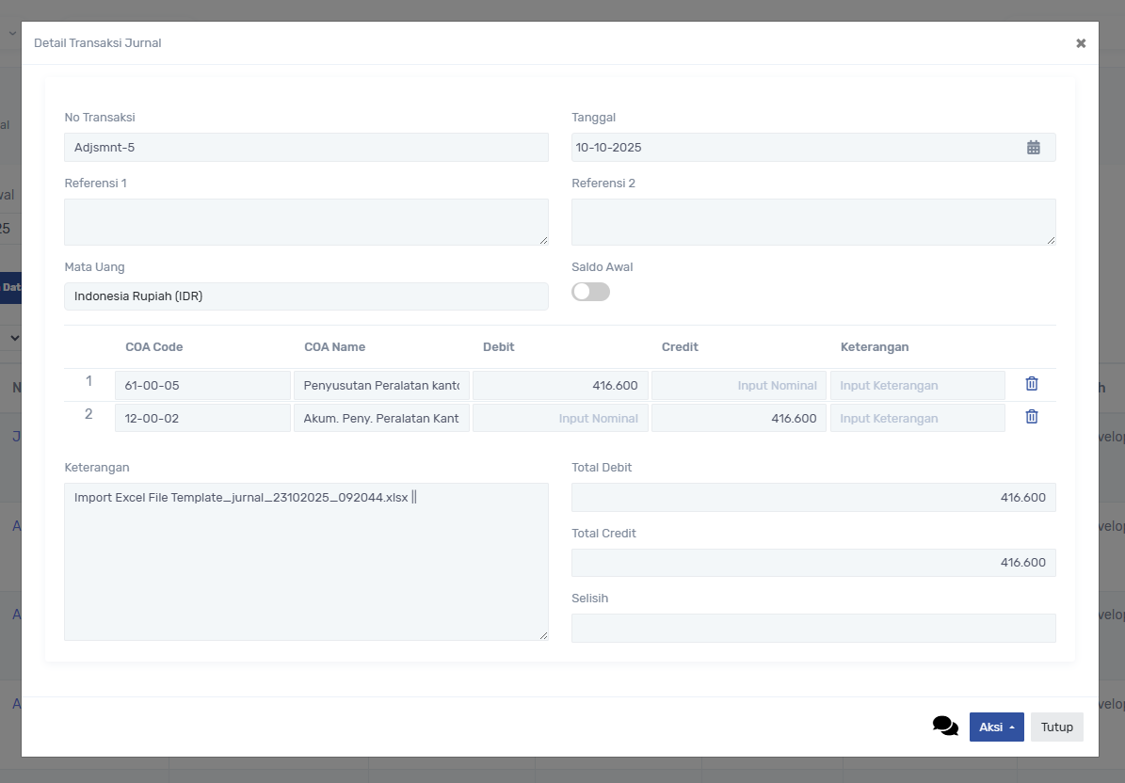Viewport: 1125px width, 783px height.
Task: Click the Credit amount in row 2
Action: click(739, 418)
